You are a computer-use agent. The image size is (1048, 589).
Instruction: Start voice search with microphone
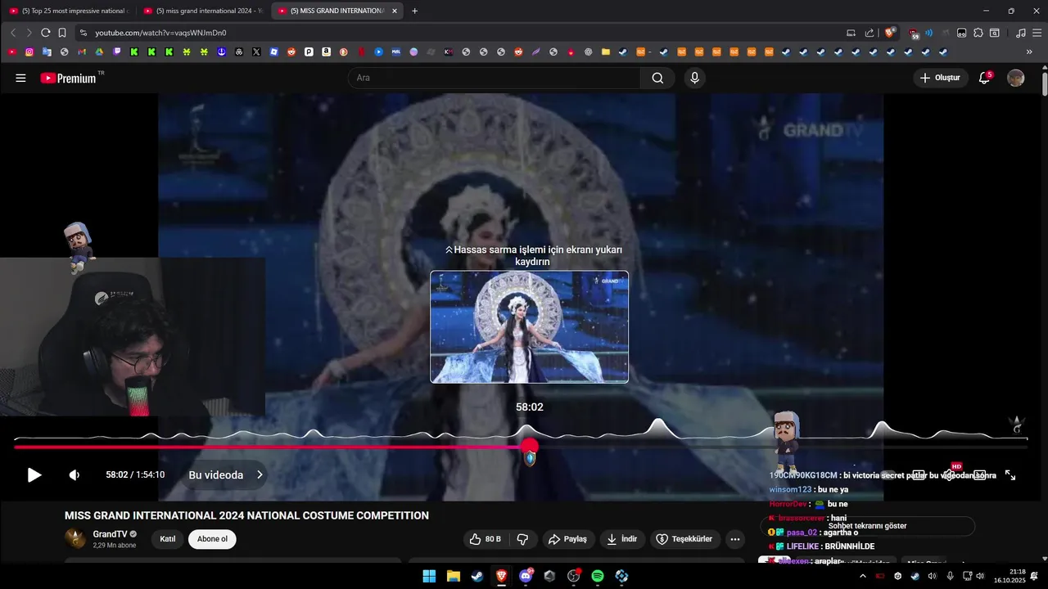[694, 78]
